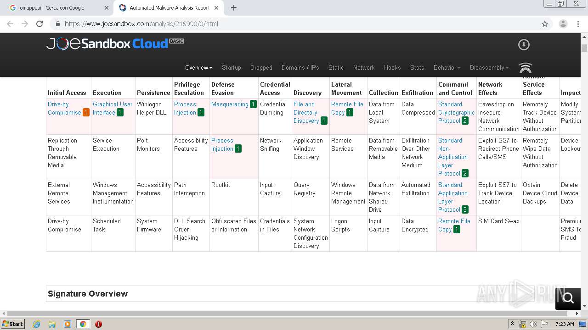Open Remote File Copy under Command and Control

pyautogui.click(x=454, y=225)
